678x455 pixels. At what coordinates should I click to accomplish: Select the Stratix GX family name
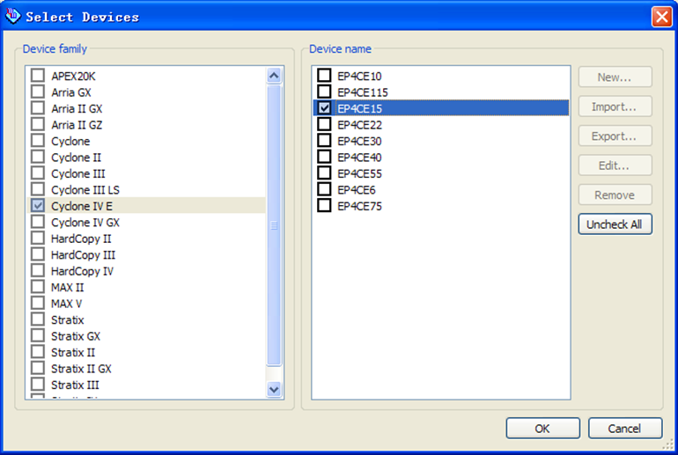(76, 336)
